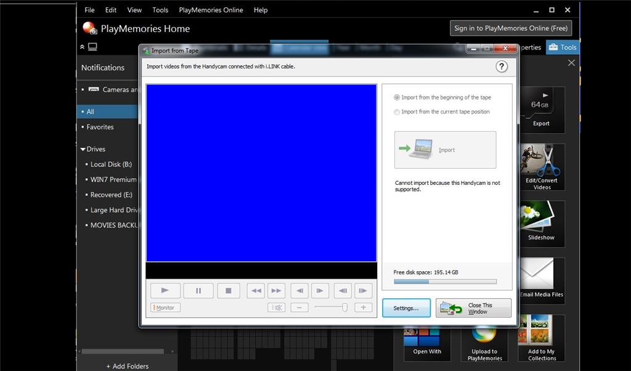Click the slow reverse playback button
This screenshot has width=631, height=371.
pos(343,290)
